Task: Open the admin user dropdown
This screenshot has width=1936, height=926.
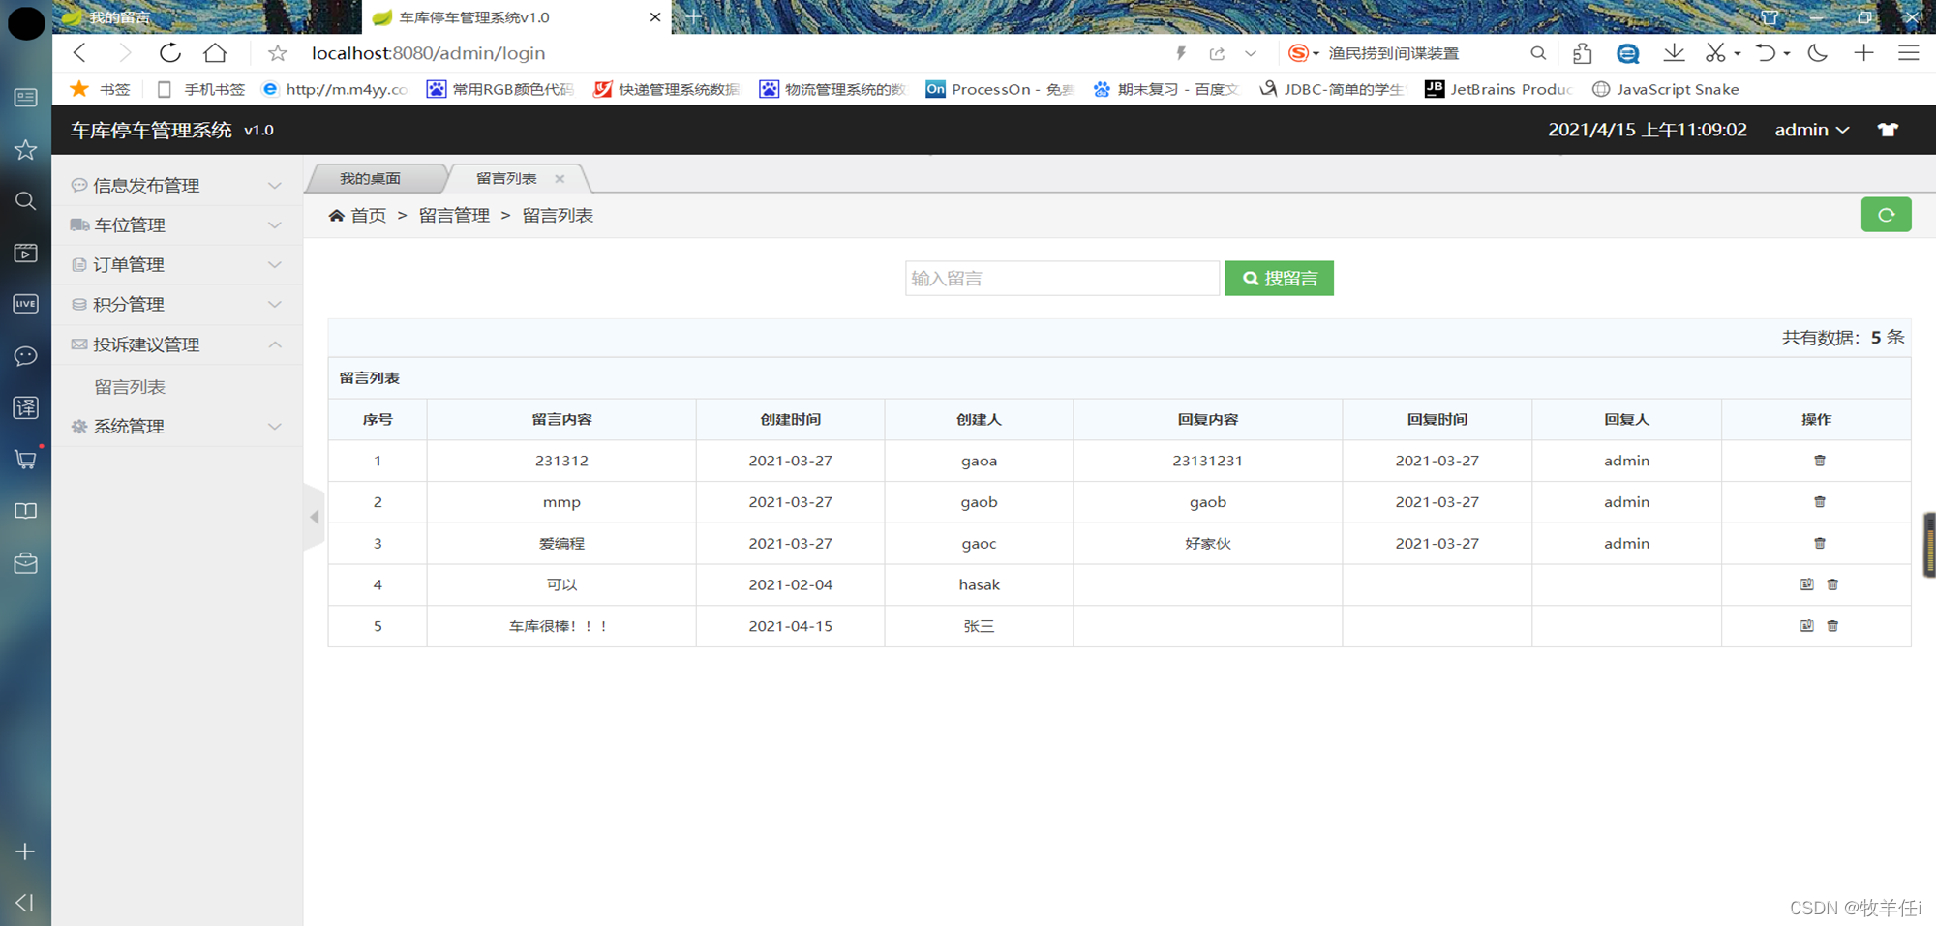Action: pos(1811,130)
